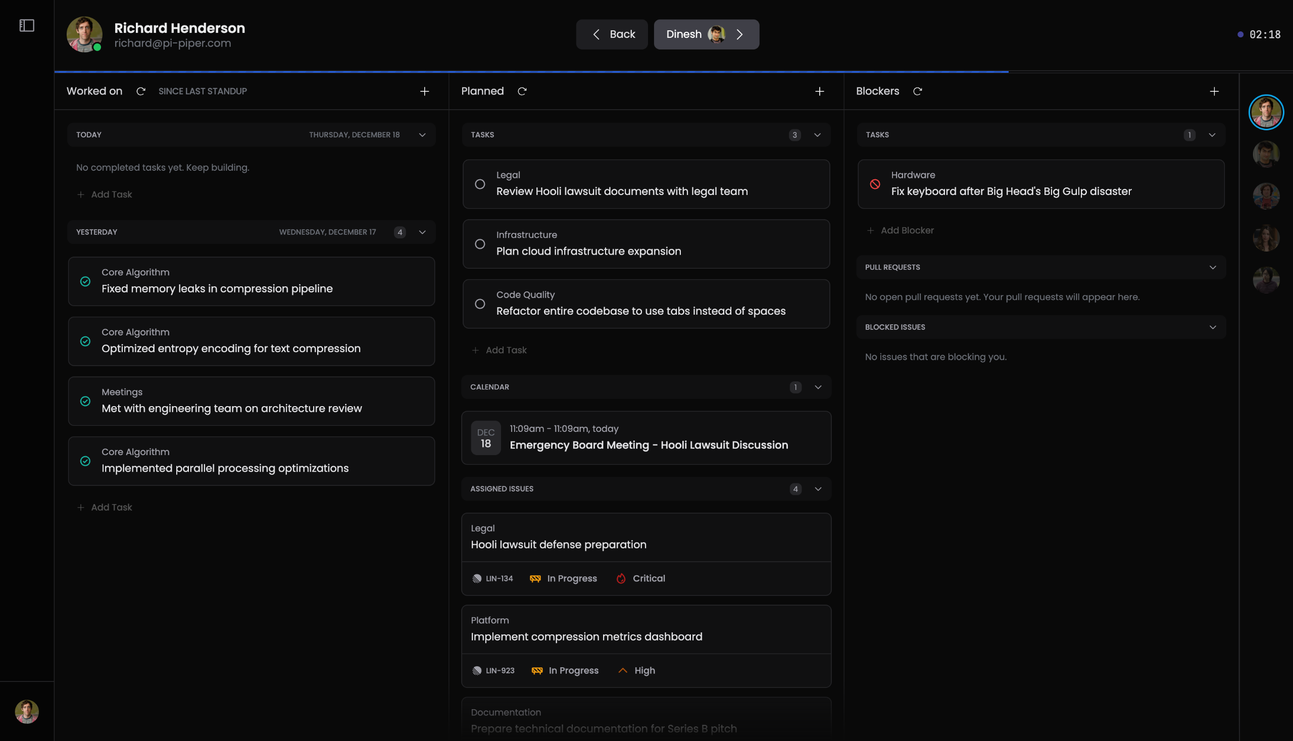
Task: Add item with Planned plus icon
Action: pos(820,91)
